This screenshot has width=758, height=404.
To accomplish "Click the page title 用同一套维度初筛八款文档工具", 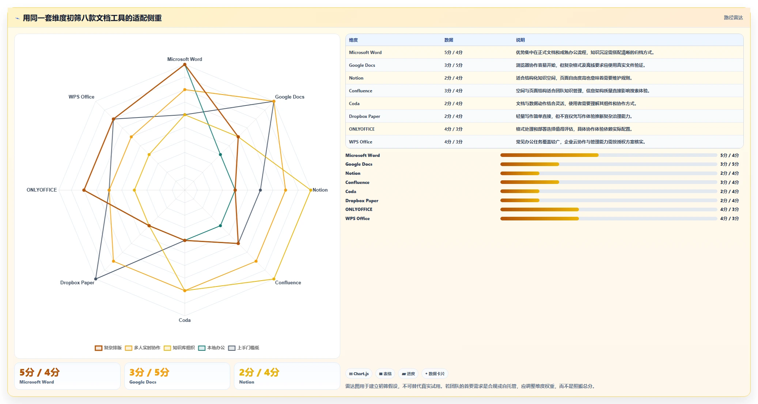I will click(x=92, y=18).
